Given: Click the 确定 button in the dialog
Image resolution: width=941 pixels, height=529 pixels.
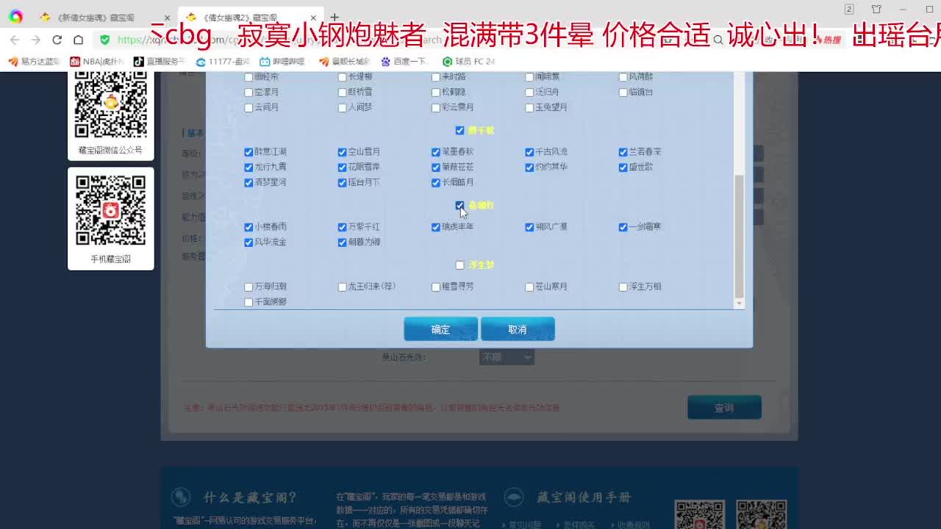Looking at the screenshot, I should (x=440, y=329).
